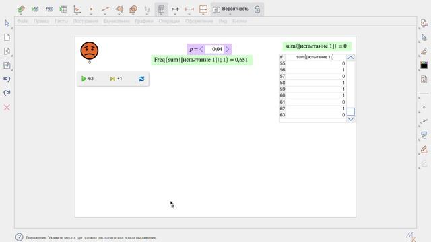The height and width of the screenshot is (242, 431).
Task: Open the coins random-experiment tool
Action: [21, 9]
